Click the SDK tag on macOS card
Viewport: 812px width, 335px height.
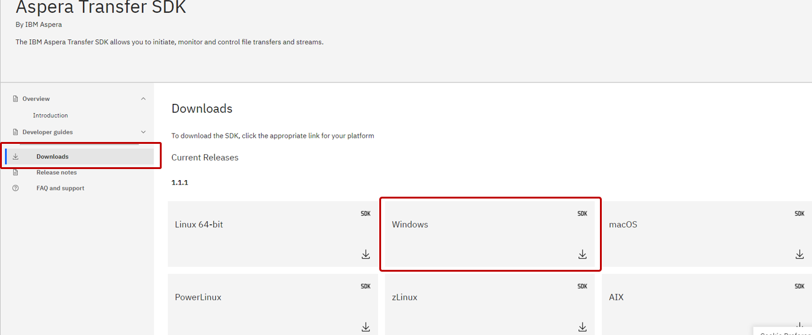pos(800,214)
